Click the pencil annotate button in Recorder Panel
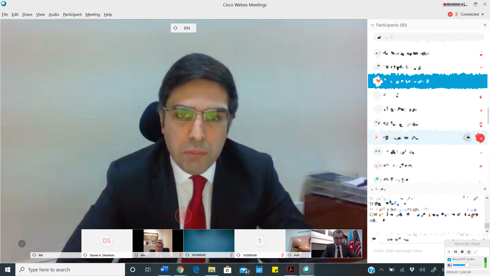The width and height of the screenshot is (490, 276). tap(475, 252)
